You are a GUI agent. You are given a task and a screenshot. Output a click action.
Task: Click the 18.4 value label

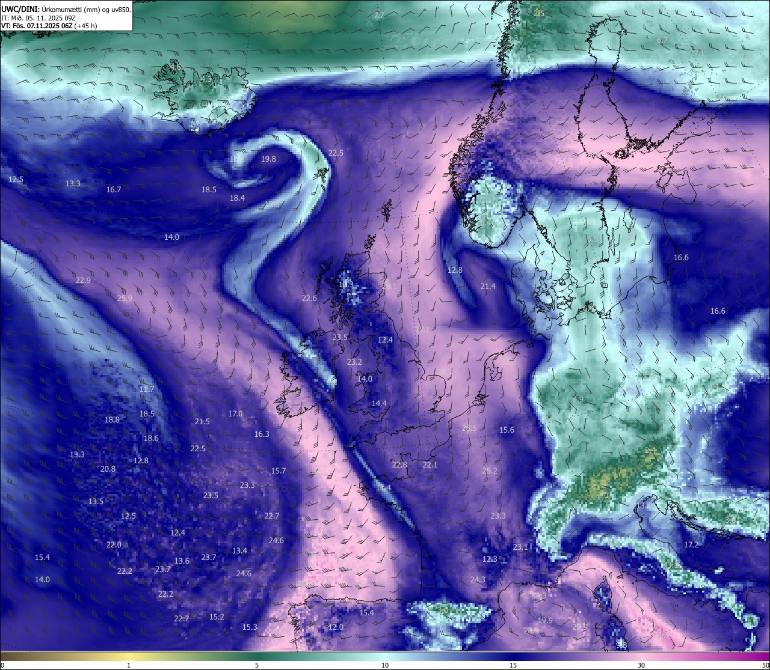(237, 198)
